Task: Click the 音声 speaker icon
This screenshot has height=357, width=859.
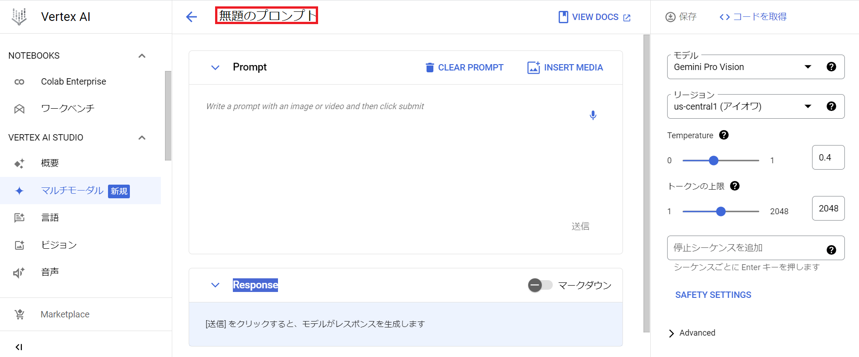Action: click(x=19, y=272)
